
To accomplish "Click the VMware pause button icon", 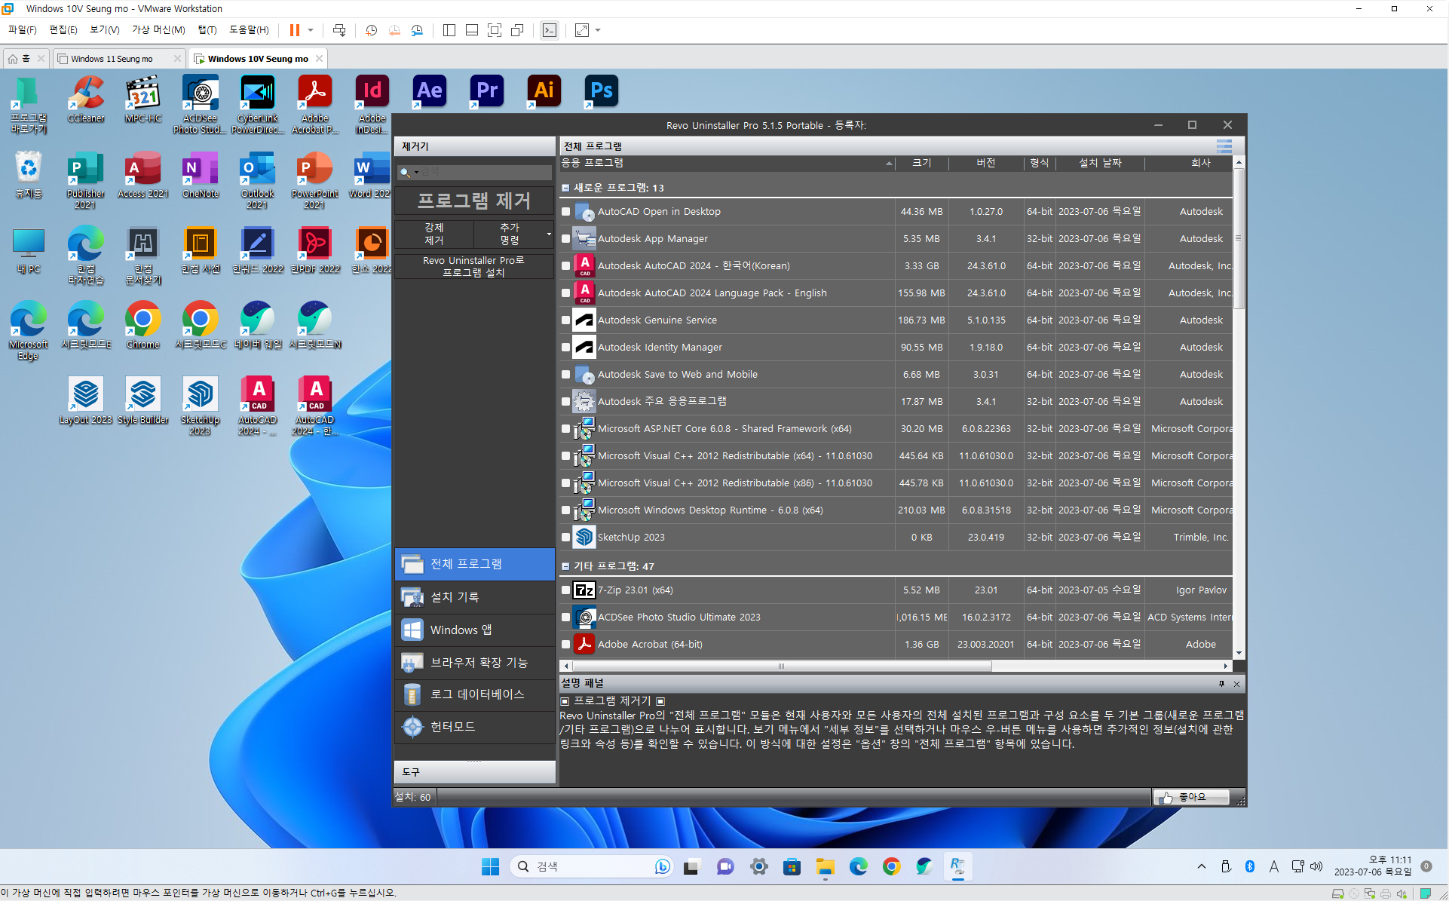I will (x=295, y=30).
